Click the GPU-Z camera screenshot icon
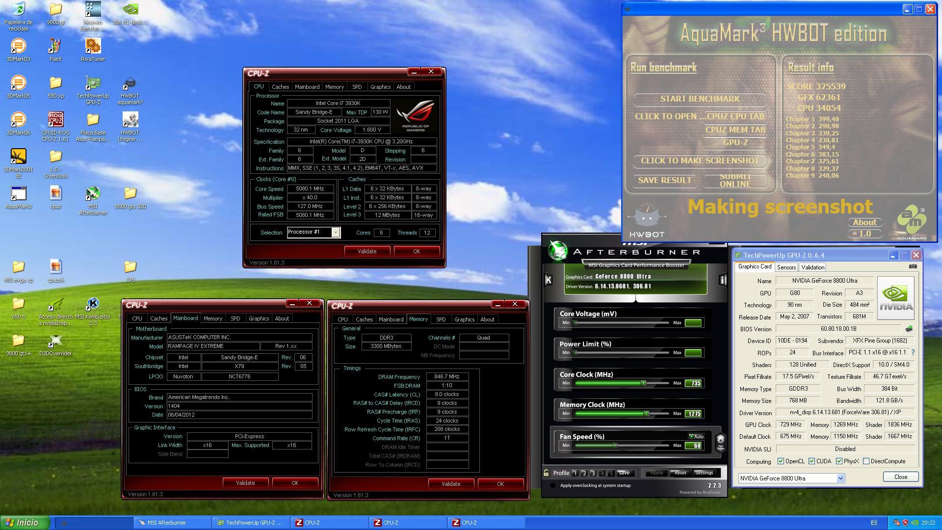This screenshot has height=530, width=942. (913, 266)
